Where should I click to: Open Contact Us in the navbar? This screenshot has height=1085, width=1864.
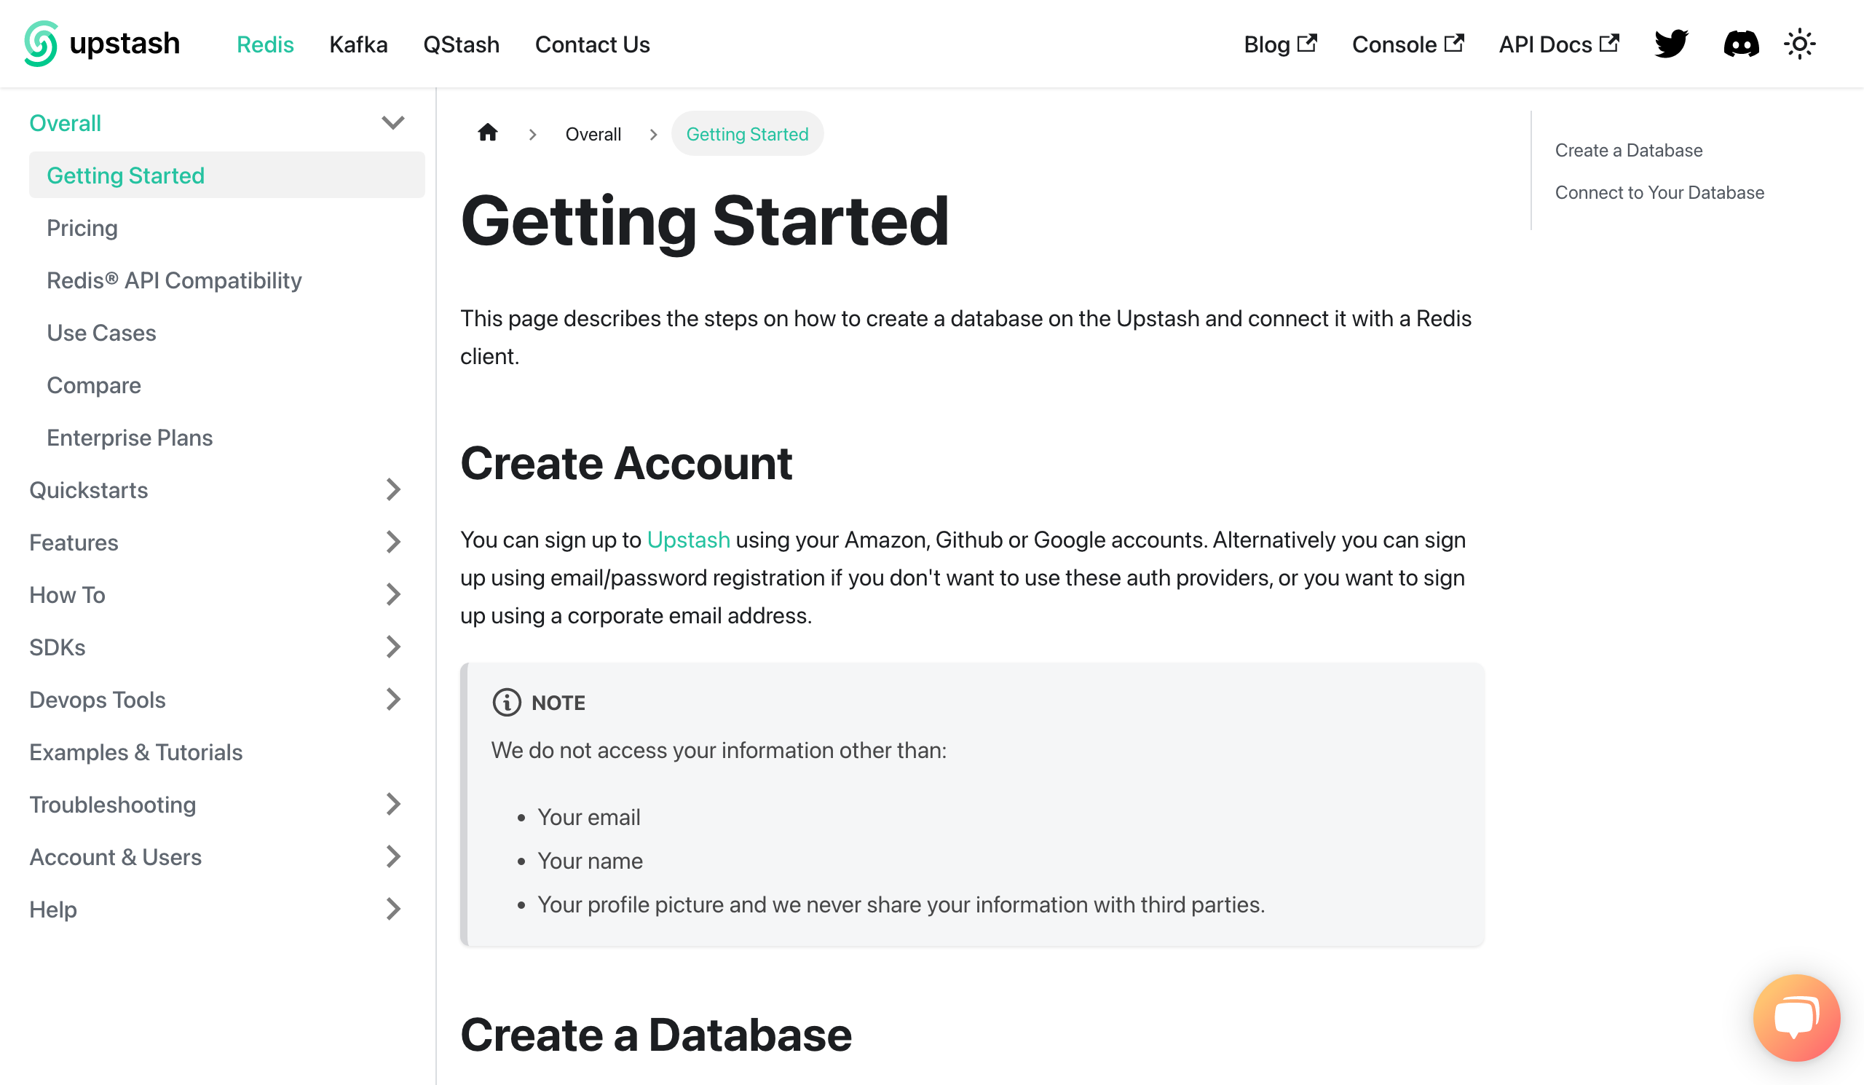coord(592,44)
